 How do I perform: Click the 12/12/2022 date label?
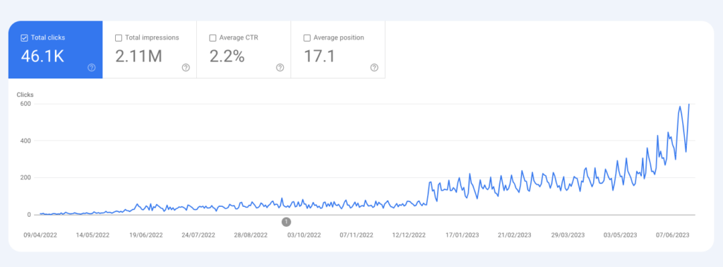pyautogui.click(x=409, y=235)
